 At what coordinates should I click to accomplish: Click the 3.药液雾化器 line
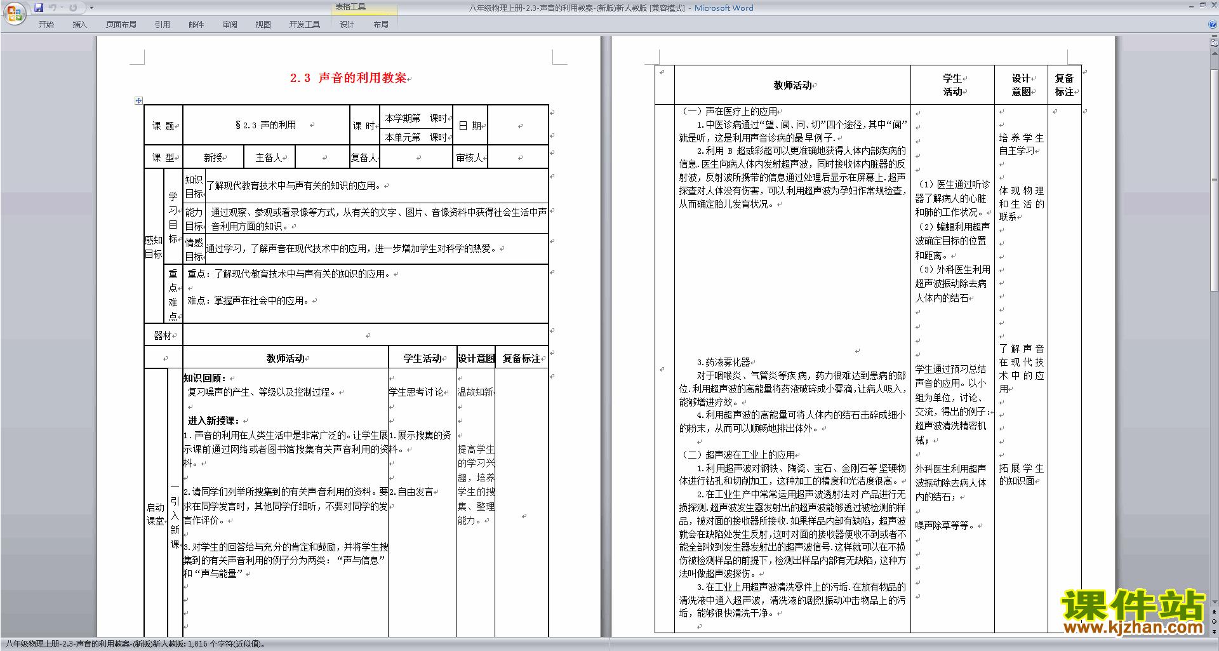pyautogui.click(x=723, y=362)
